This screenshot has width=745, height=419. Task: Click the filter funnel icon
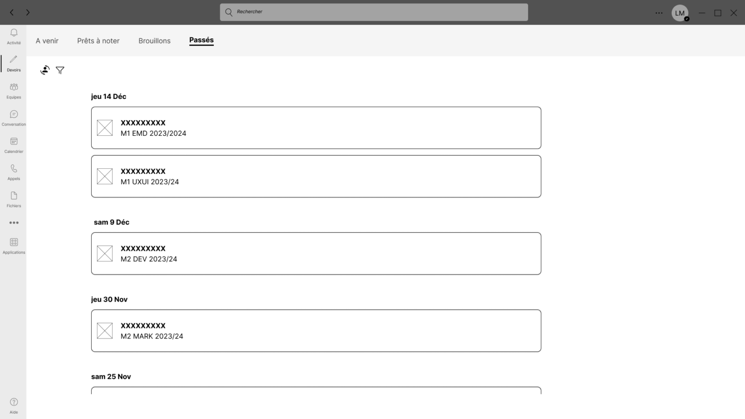click(60, 70)
